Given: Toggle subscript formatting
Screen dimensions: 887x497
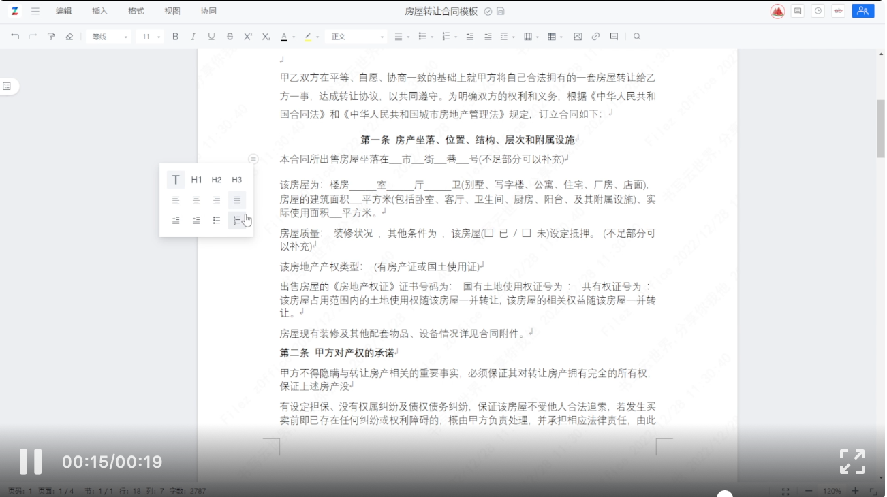Looking at the screenshot, I should click(266, 37).
